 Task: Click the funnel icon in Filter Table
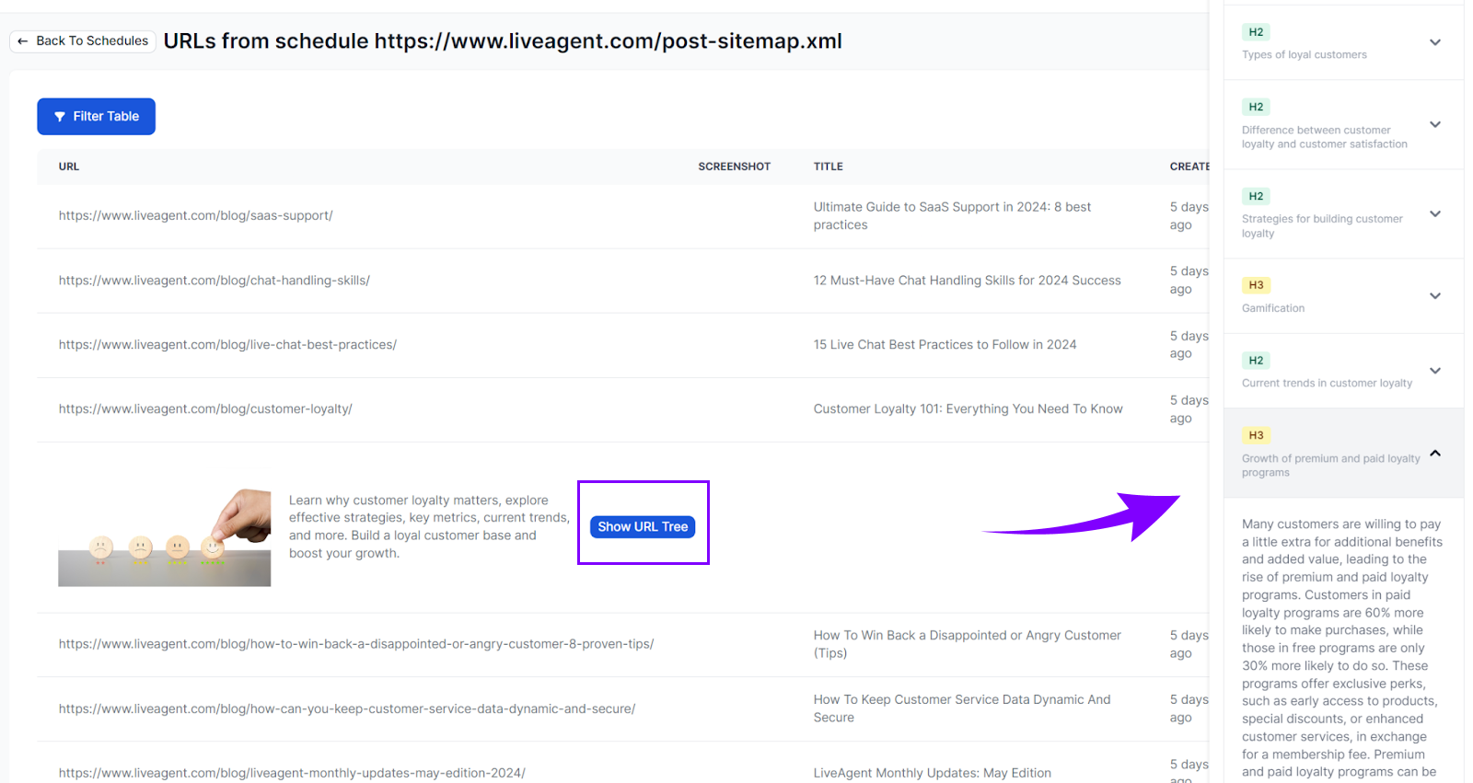click(x=60, y=117)
